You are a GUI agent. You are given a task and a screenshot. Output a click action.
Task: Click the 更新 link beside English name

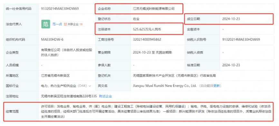(216, 86)
